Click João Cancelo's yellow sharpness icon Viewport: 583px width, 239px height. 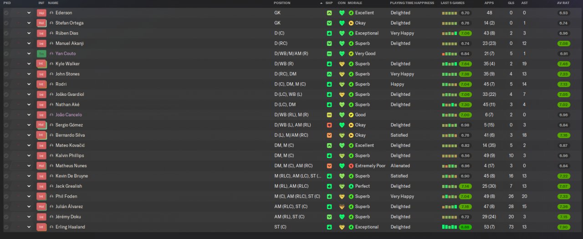pyautogui.click(x=329, y=115)
